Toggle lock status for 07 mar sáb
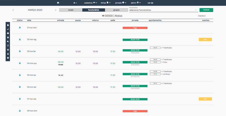226x116 pixels. [20, 99]
